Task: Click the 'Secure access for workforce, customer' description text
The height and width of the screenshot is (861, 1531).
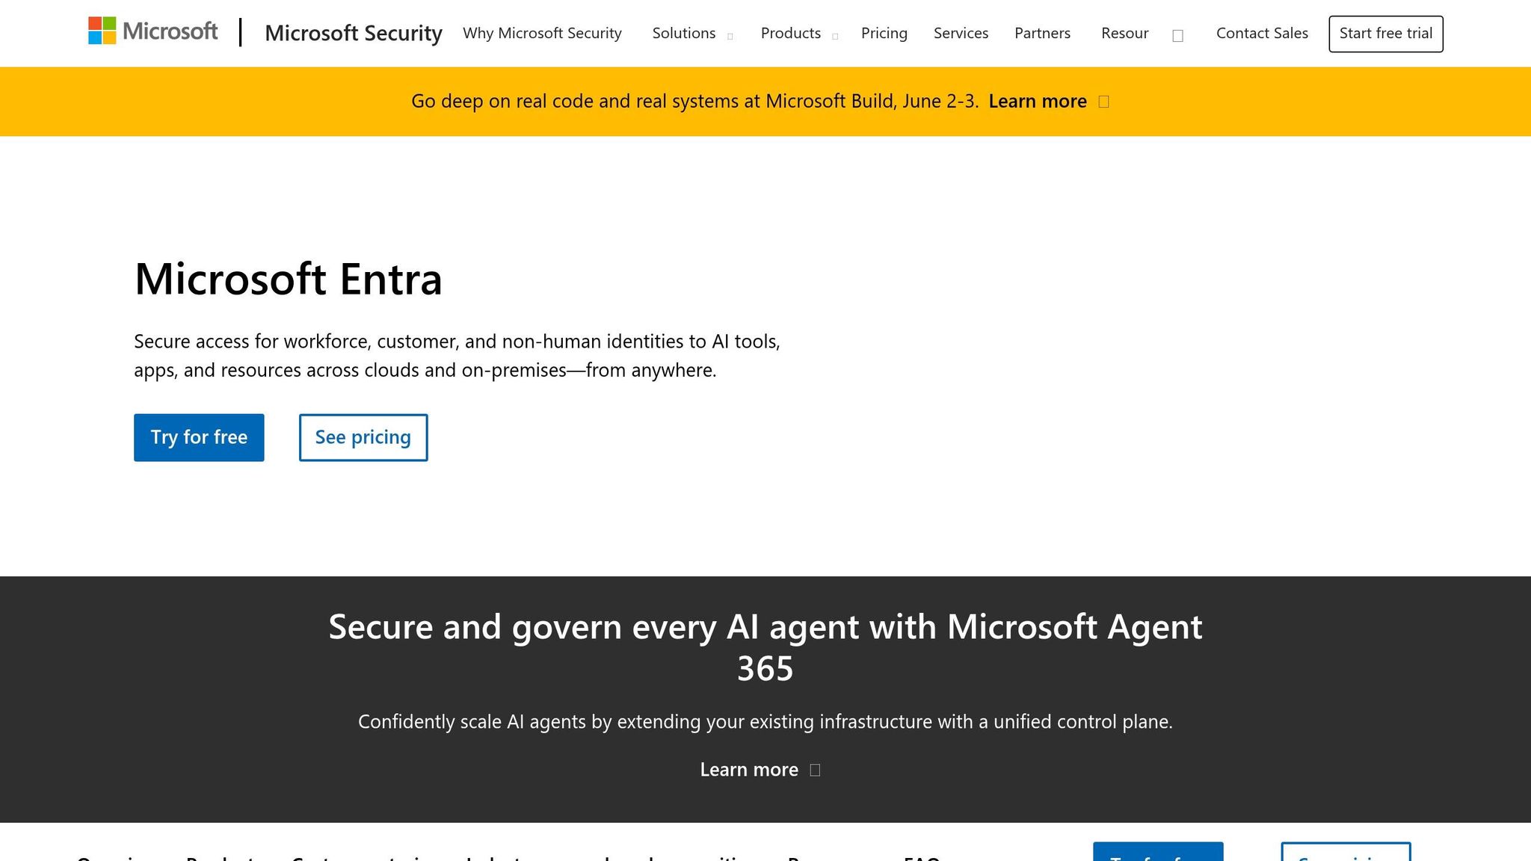Action: [x=457, y=356]
